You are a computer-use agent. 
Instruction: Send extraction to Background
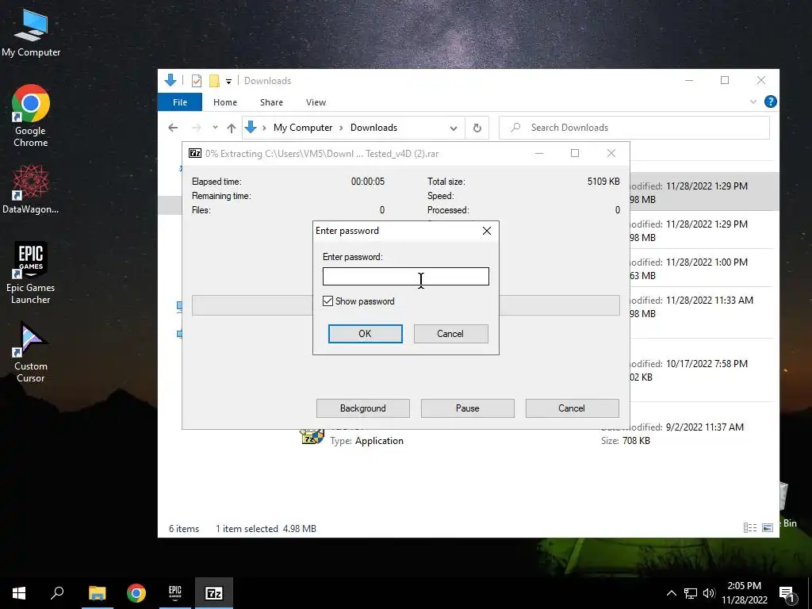(363, 408)
